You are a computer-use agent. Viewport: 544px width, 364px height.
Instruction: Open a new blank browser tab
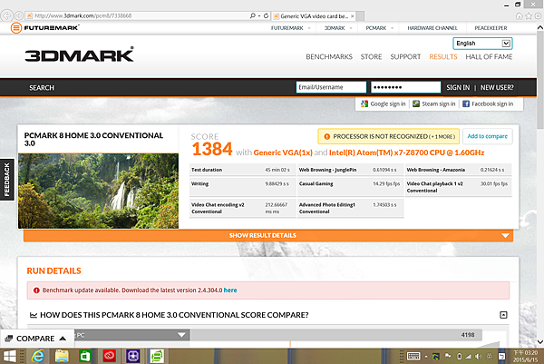tap(360, 16)
